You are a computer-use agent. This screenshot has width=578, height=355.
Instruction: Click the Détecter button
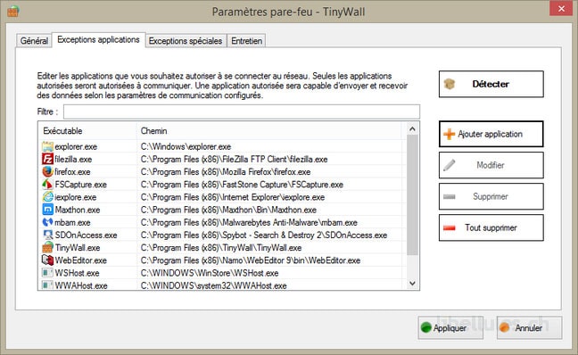[491, 84]
